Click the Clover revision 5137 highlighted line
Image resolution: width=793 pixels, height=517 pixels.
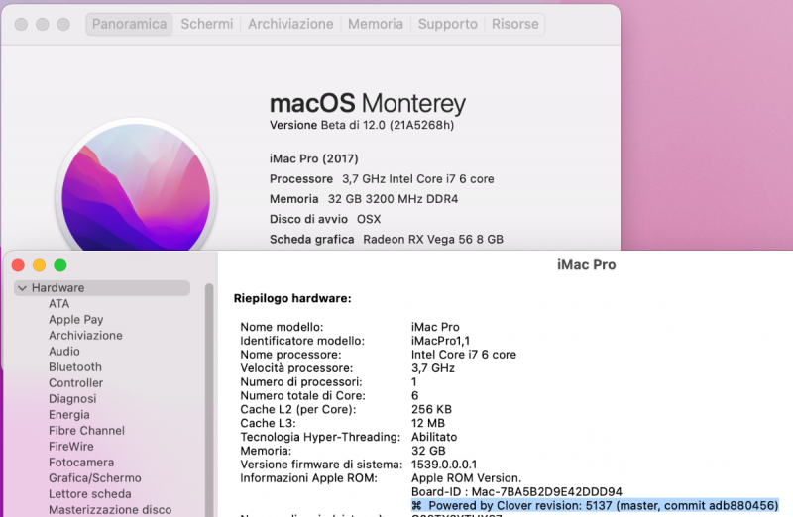click(x=595, y=505)
